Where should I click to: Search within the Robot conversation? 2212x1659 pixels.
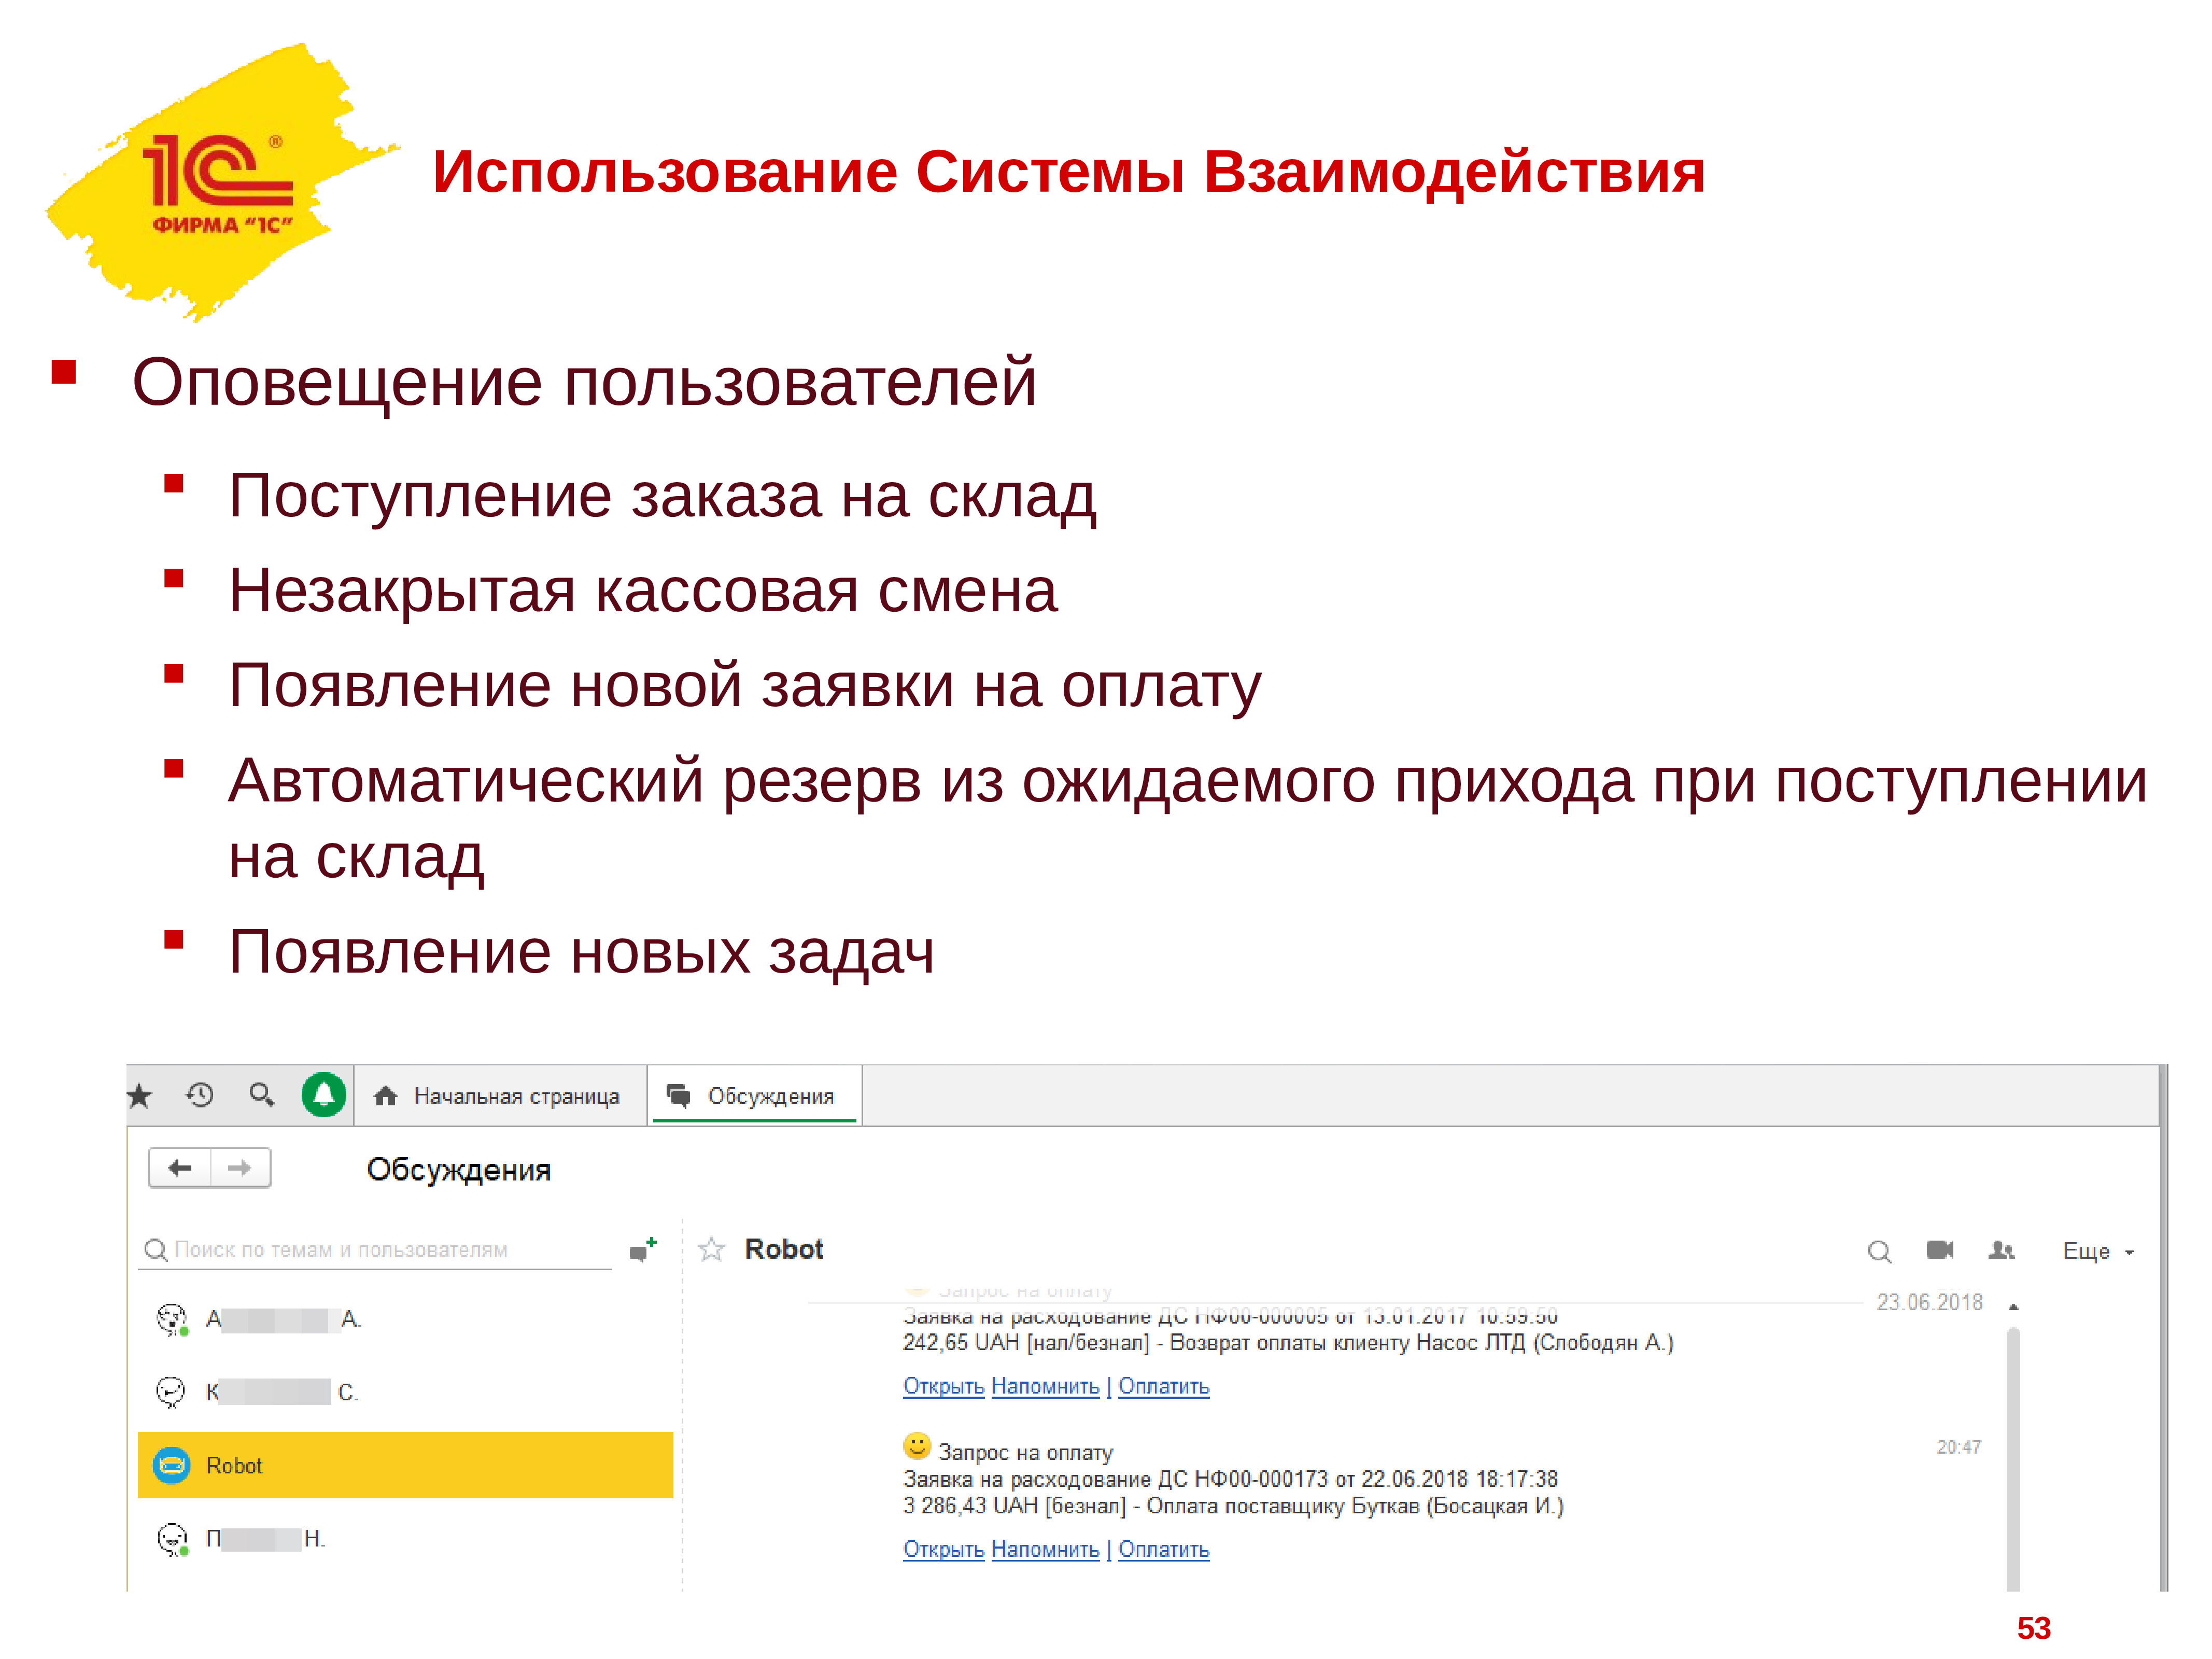1879,1251
